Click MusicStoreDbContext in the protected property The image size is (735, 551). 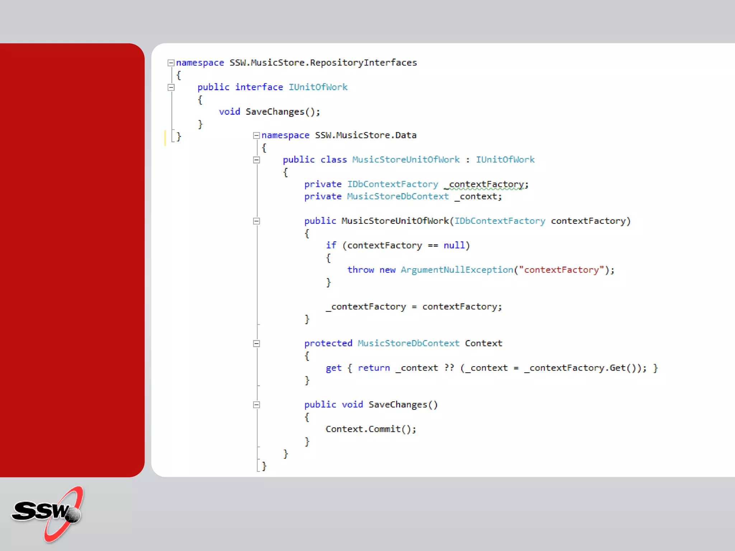click(x=408, y=343)
